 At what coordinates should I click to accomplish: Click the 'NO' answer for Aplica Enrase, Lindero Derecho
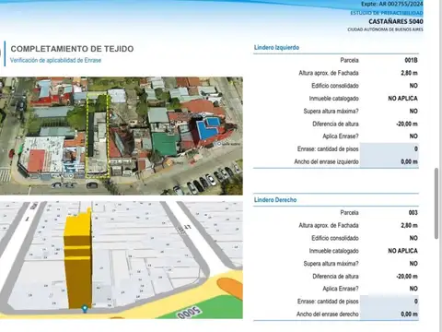(x=413, y=289)
